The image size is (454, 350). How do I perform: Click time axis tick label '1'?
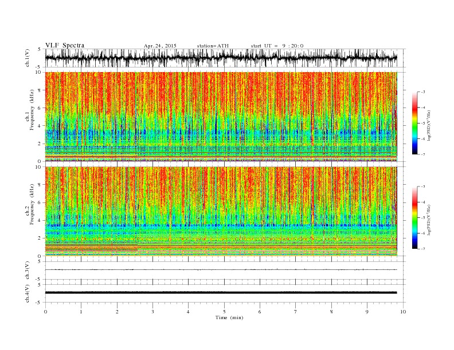tap(81, 312)
